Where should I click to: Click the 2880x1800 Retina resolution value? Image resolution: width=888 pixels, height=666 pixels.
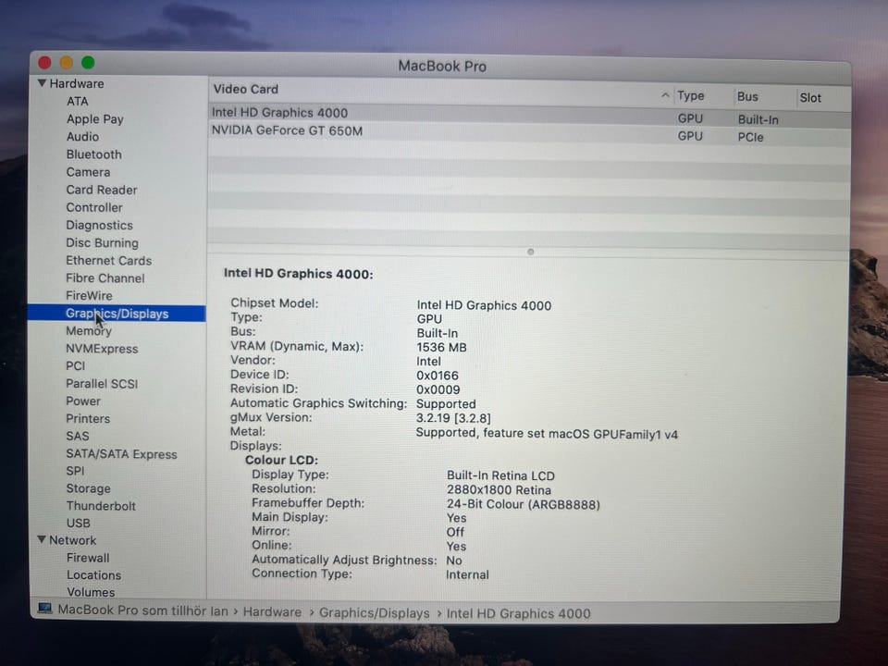pyautogui.click(x=499, y=490)
